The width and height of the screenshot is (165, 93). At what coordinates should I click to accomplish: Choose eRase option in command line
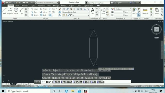pos(93,82)
